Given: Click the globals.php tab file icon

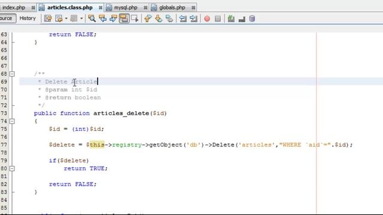Looking at the screenshot, I should pos(154,8).
